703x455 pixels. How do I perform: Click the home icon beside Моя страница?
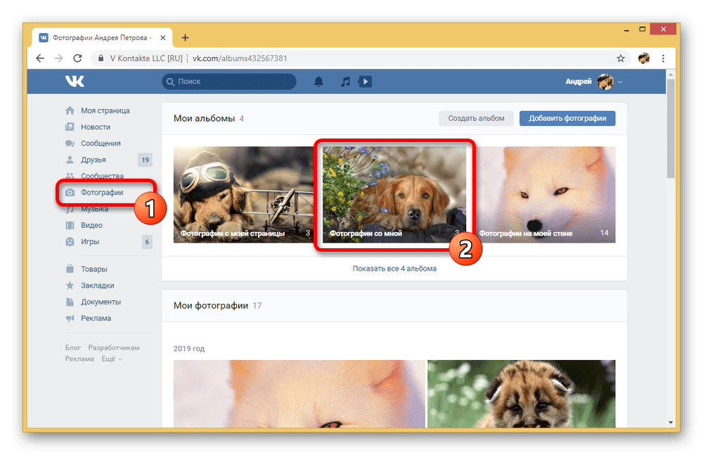pos(70,110)
